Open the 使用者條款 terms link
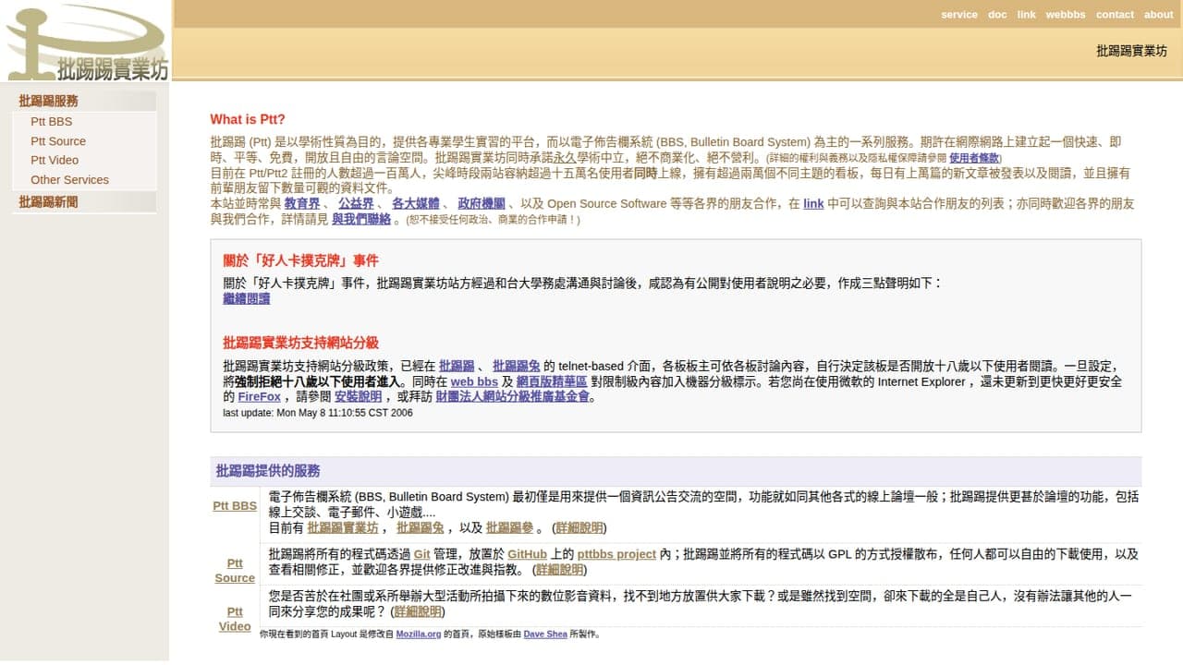Screen dimensions: 1183x665 [x=974, y=158]
